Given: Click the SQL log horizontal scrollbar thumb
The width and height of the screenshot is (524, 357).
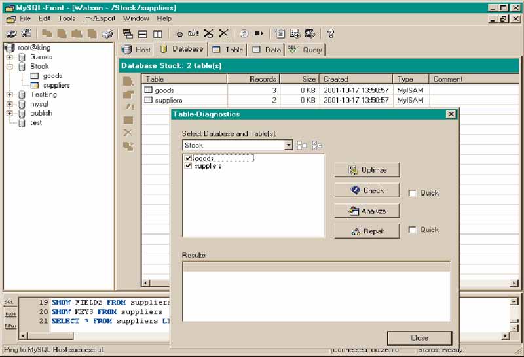Looking at the screenshot, I should tap(50, 336).
